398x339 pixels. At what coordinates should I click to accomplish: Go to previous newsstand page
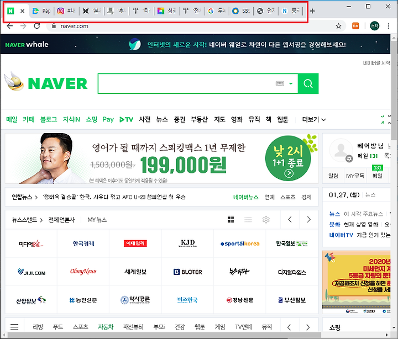click(x=290, y=220)
